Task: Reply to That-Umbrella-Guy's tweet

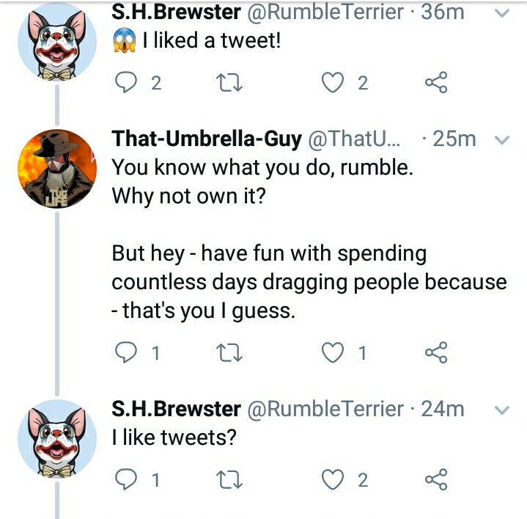Action: pyautogui.click(x=126, y=352)
